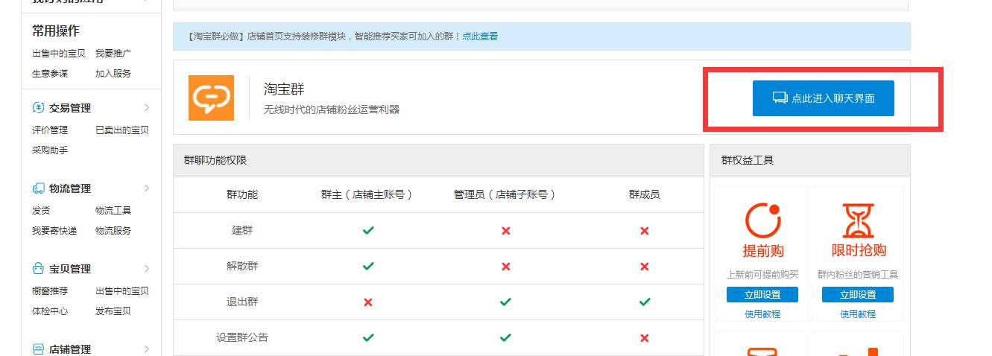Click the 物流管理 truck icon
Image resolution: width=992 pixels, height=356 pixels.
click(38, 188)
